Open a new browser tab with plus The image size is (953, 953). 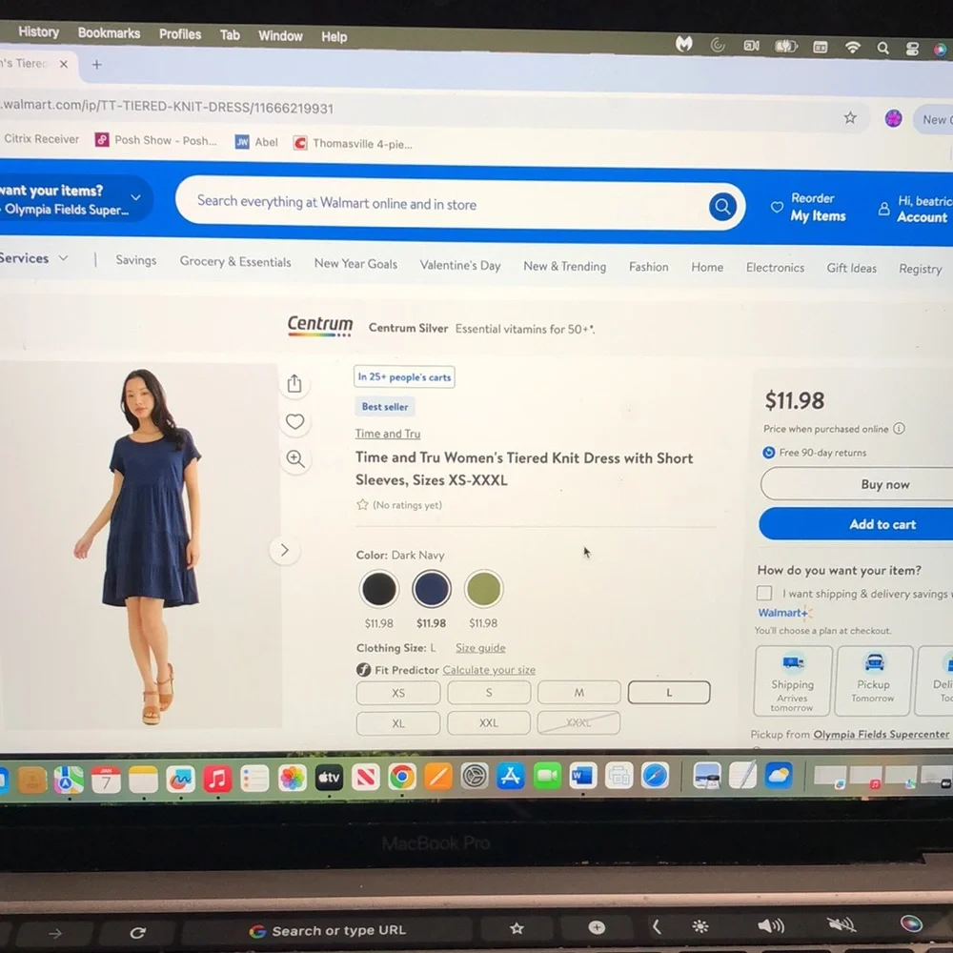[96, 65]
